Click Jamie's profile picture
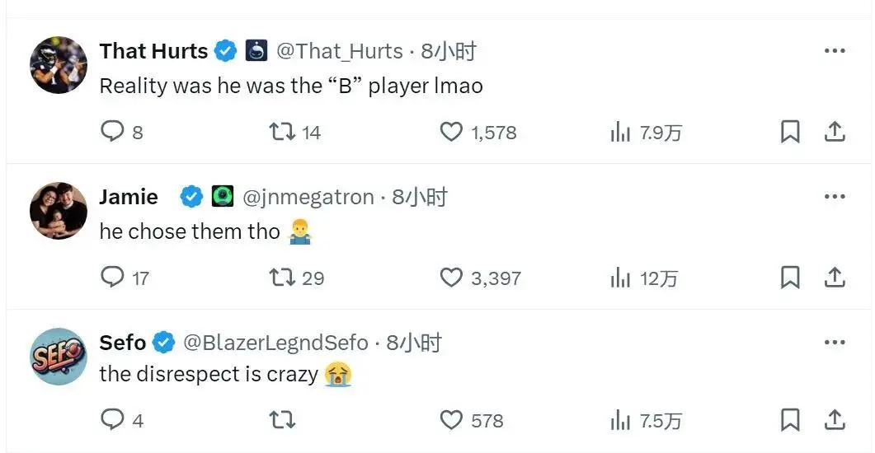Image resolution: width=875 pixels, height=453 pixels. (x=59, y=211)
